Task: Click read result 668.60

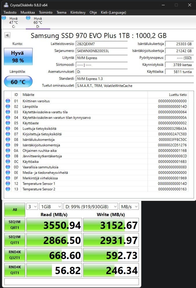Action: 54,255
